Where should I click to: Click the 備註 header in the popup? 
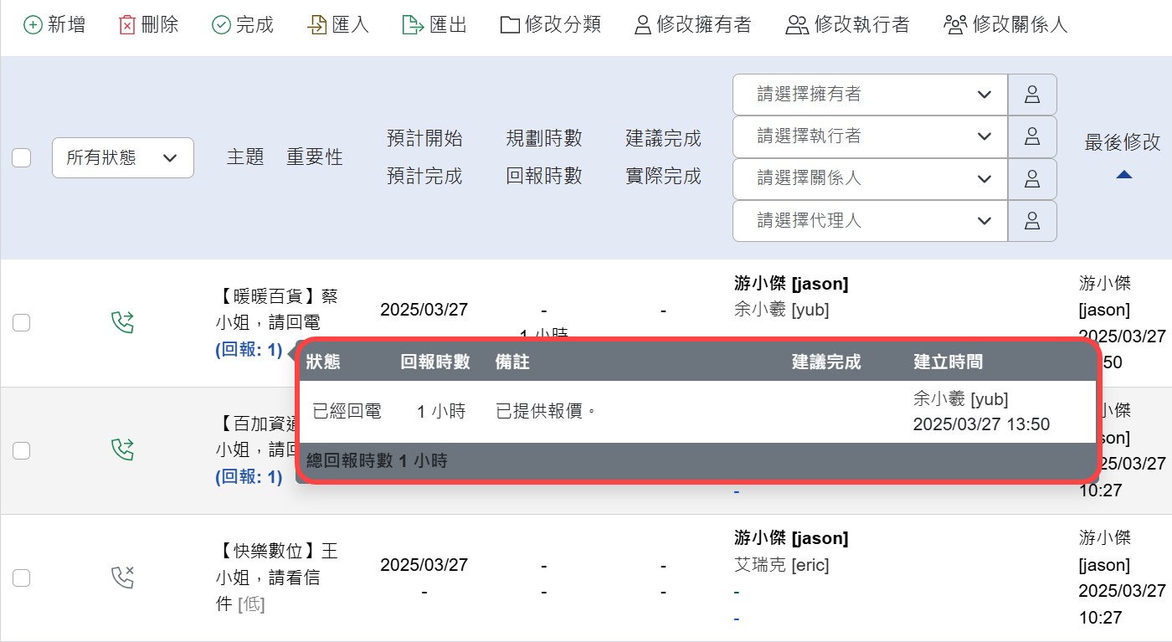(x=512, y=362)
